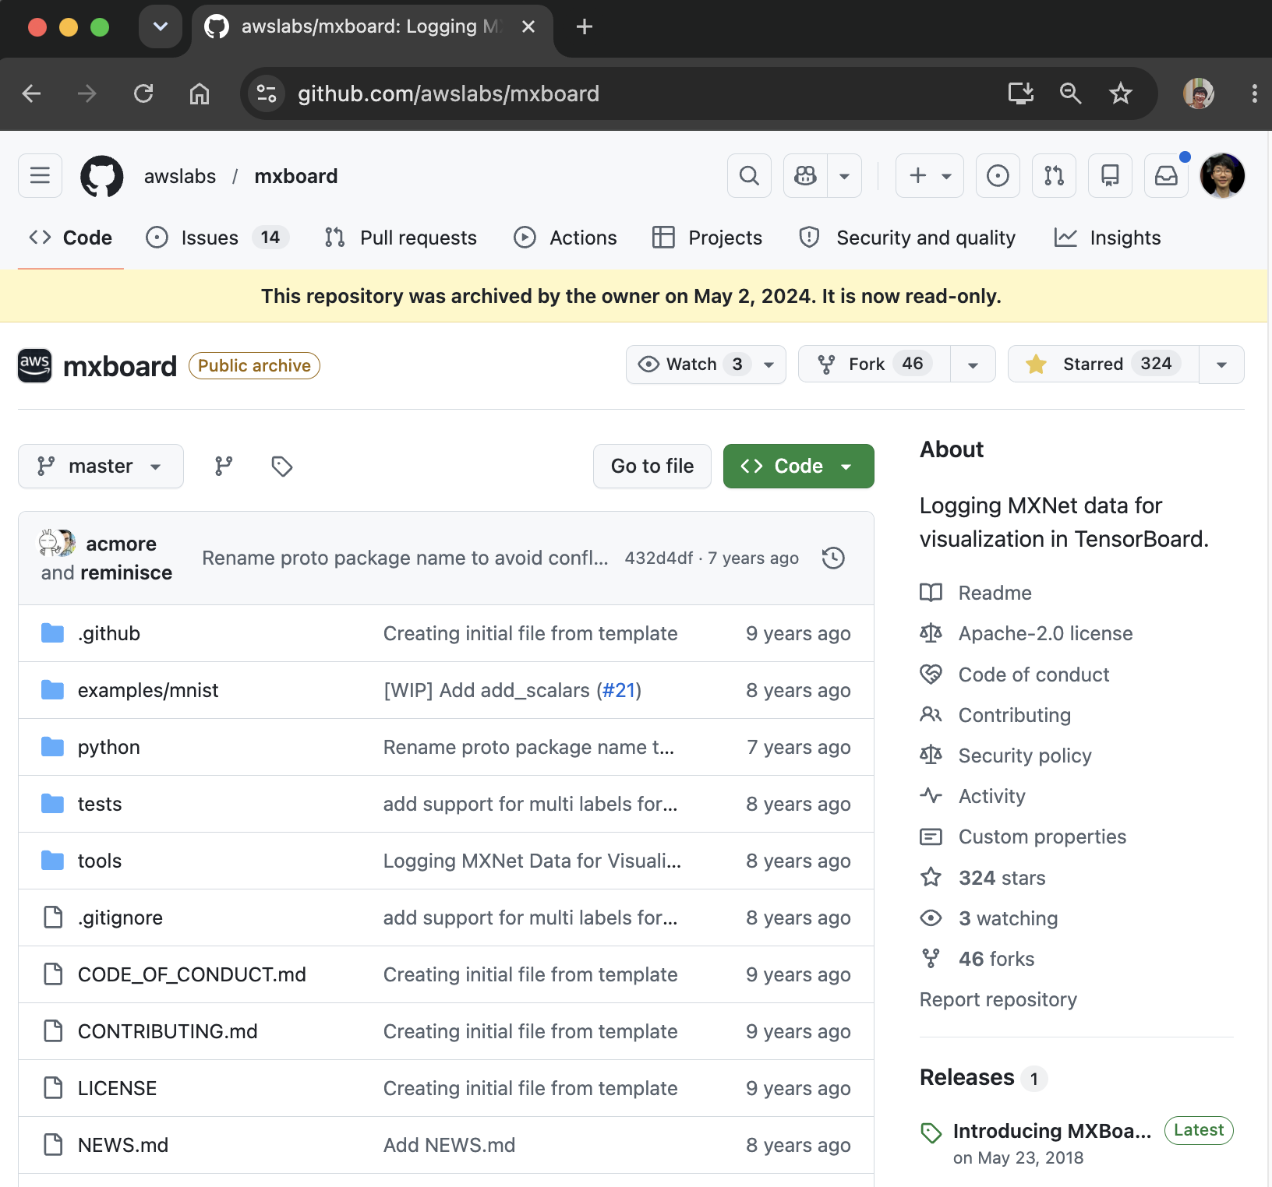
Task: Open commit hash 432d4df
Action: tap(659, 558)
